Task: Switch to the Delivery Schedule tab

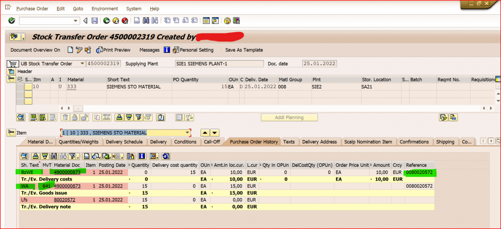Action: coord(124,141)
